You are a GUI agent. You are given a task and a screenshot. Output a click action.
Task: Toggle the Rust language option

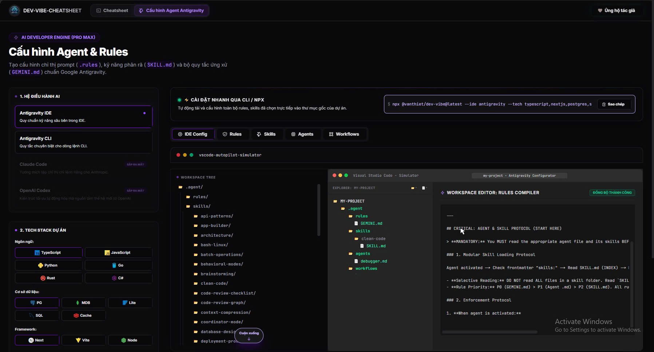(48, 278)
